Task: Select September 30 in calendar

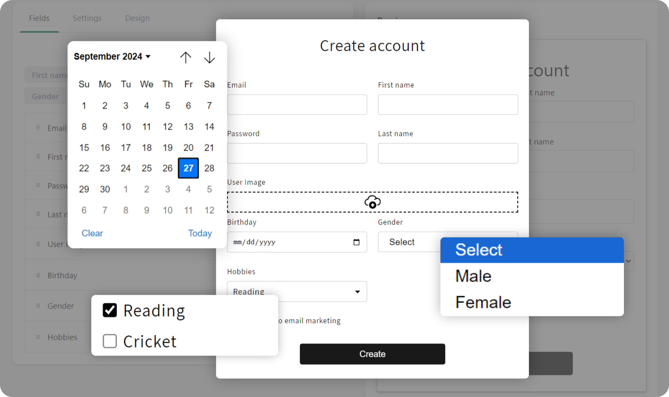Action: coord(105,189)
